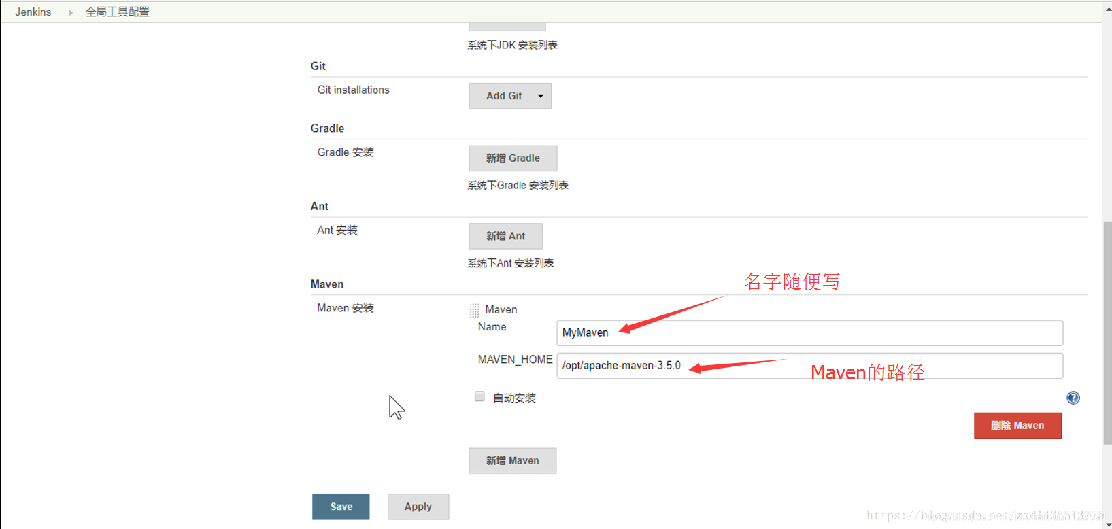Click the Gradle 安装 label
The width and height of the screenshot is (1112, 529).
point(345,152)
